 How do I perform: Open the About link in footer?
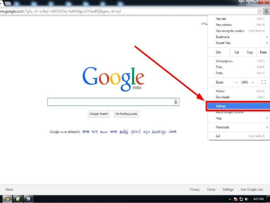click(x=9, y=189)
